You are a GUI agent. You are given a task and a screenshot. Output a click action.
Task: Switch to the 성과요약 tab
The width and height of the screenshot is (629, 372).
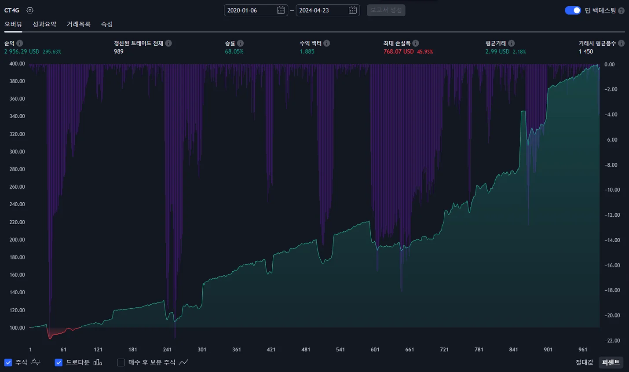click(x=44, y=24)
